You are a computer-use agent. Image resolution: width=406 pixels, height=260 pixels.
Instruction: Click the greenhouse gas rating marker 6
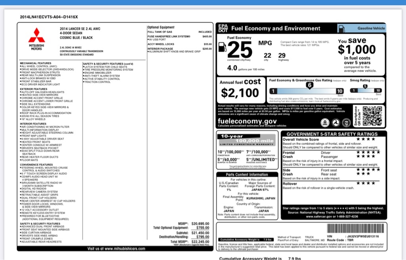pyautogui.click(x=309, y=85)
